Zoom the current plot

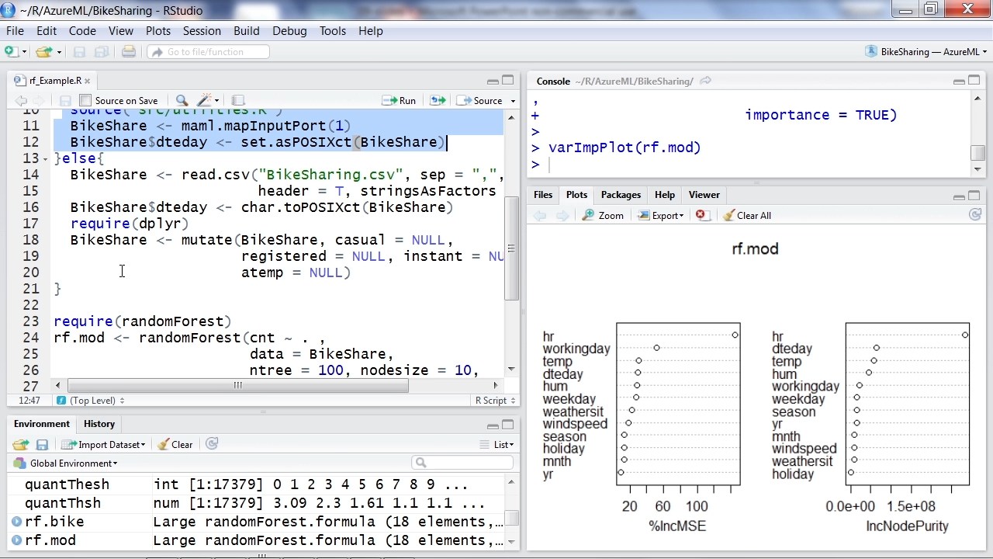(604, 216)
